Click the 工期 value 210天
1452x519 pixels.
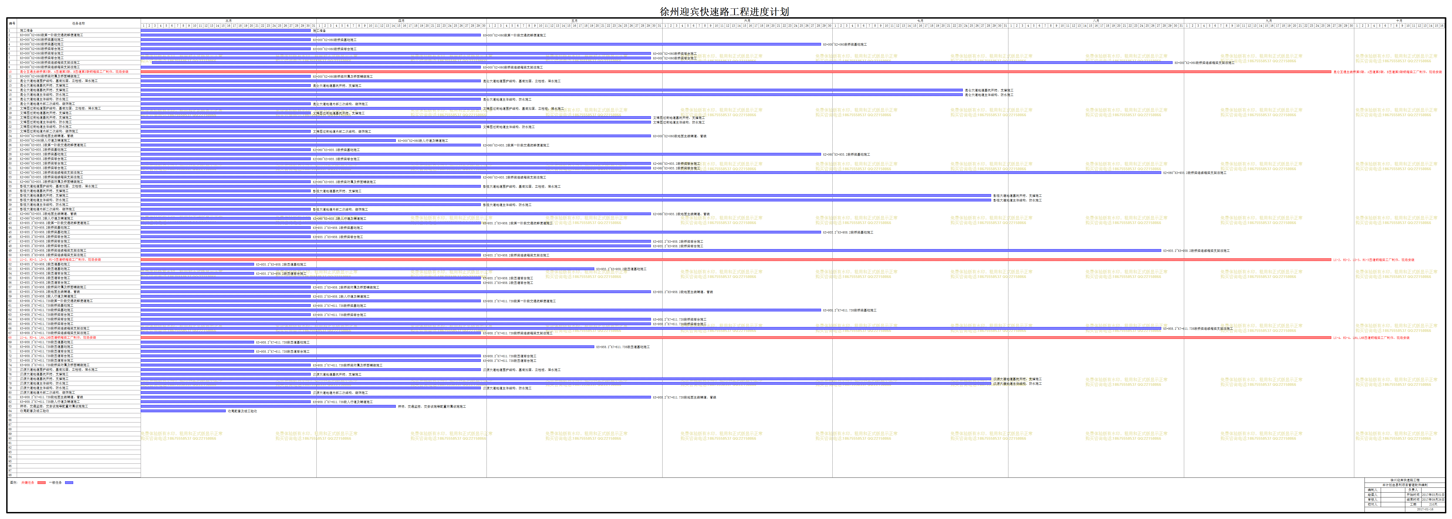tap(1433, 504)
